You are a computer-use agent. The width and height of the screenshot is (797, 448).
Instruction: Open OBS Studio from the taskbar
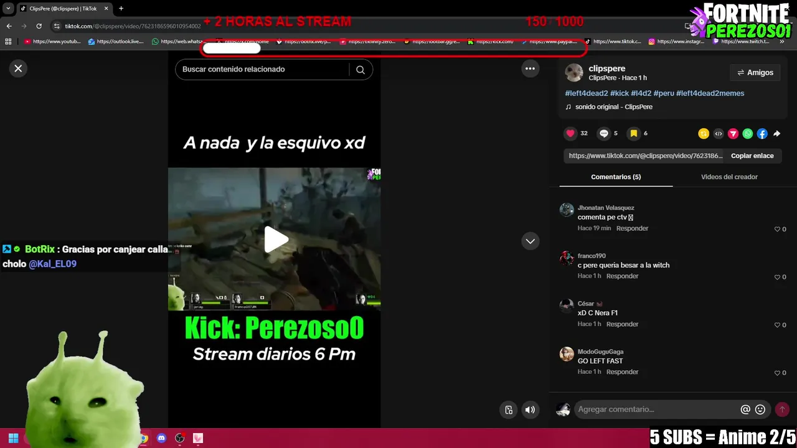point(180,438)
